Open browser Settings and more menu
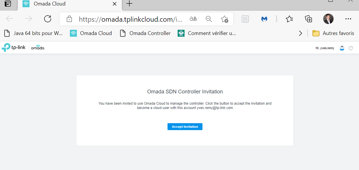 click(x=348, y=19)
